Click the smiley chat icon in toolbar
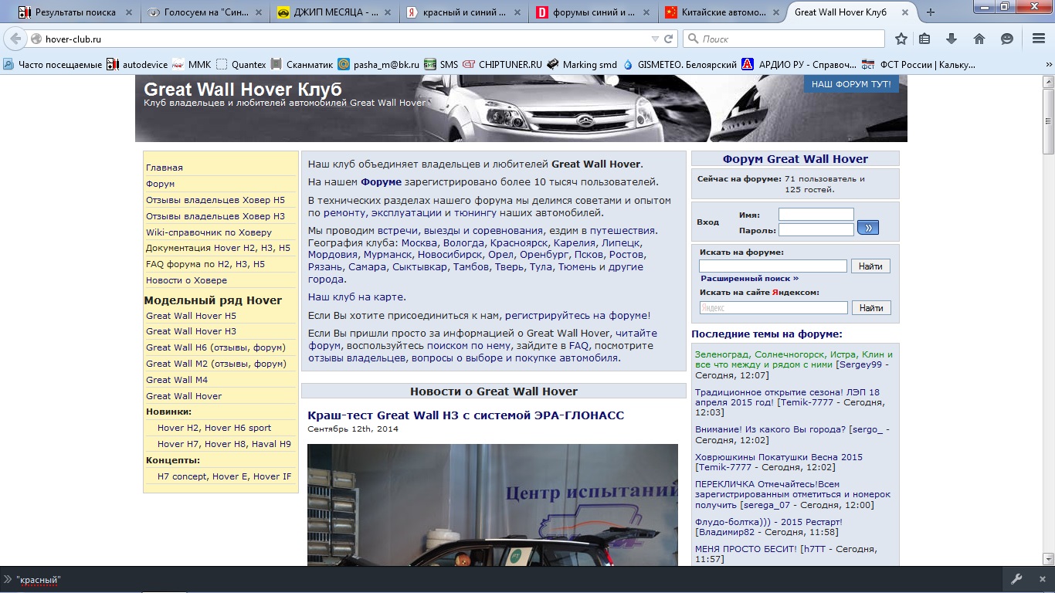Screen dimensions: 1055x593 1006,39
